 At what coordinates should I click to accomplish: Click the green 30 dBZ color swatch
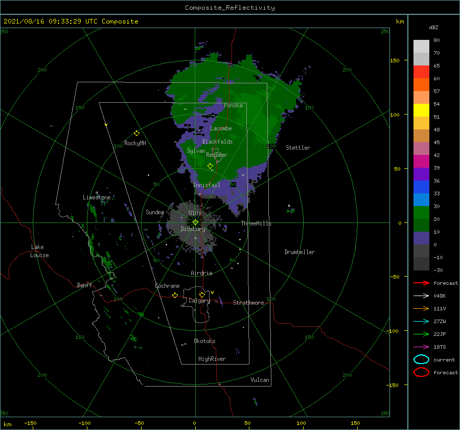pos(421,213)
